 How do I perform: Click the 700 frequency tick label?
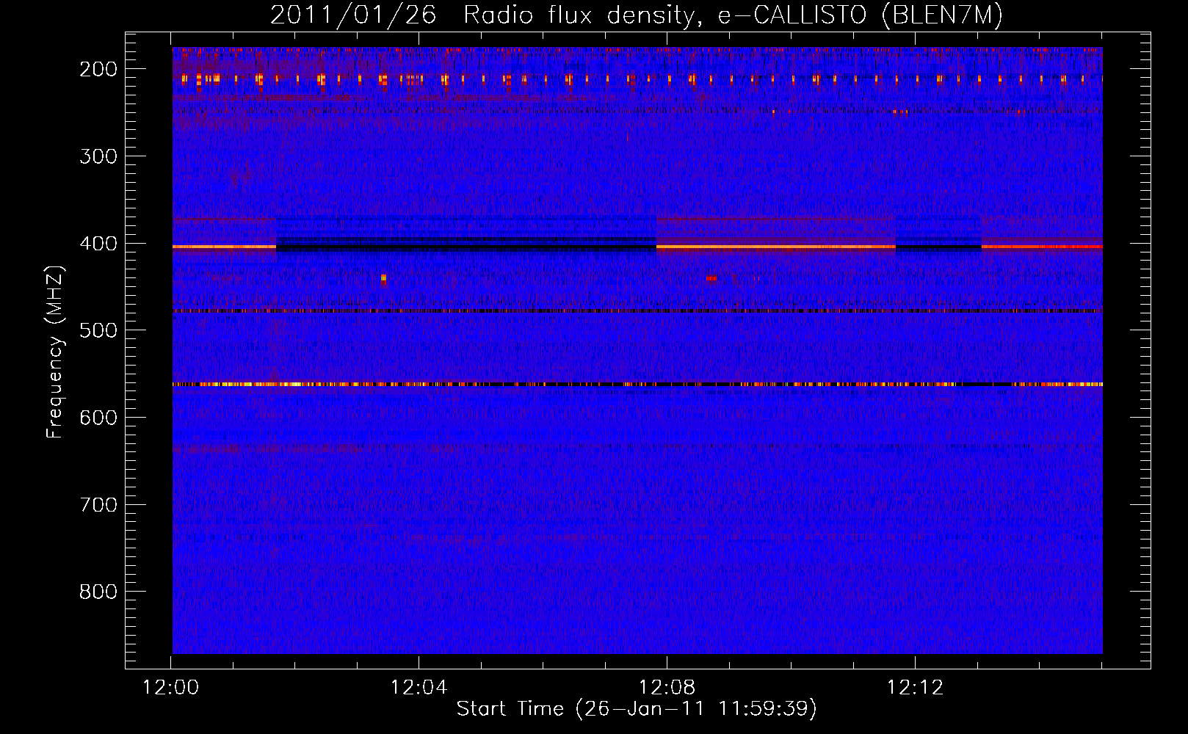(x=98, y=504)
